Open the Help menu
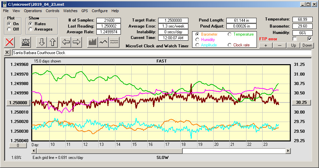Viewport: 319px width, 168px height. [x=115, y=11]
